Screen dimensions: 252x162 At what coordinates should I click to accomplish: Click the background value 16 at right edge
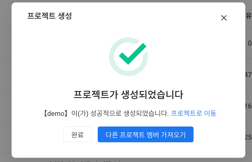click(x=249, y=106)
